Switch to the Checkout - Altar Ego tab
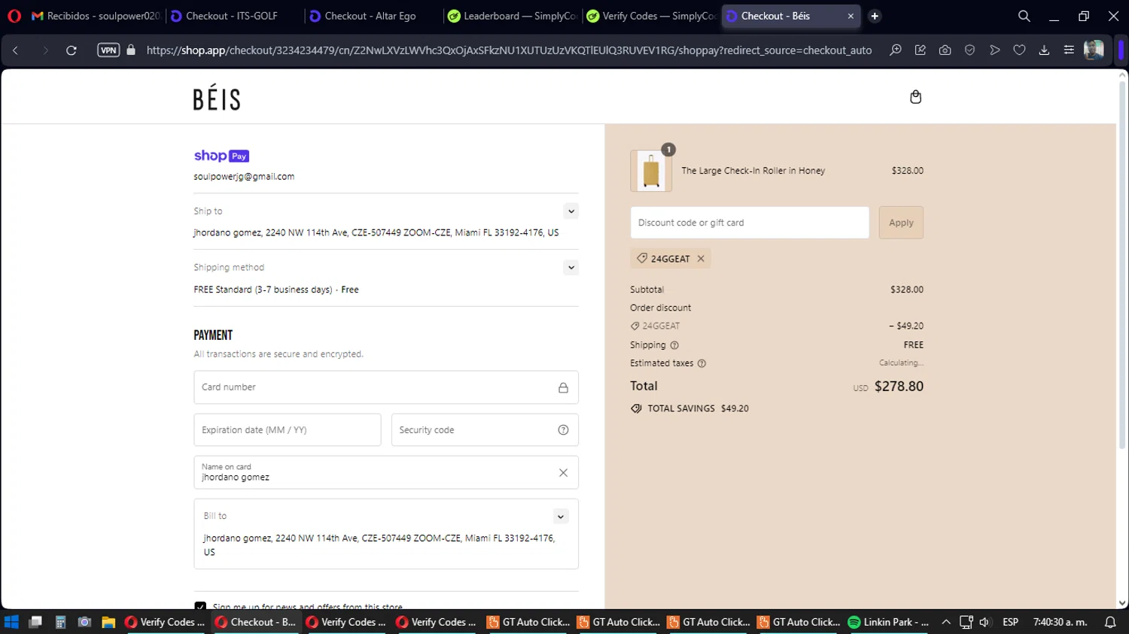Image resolution: width=1129 pixels, height=634 pixels. click(373, 16)
